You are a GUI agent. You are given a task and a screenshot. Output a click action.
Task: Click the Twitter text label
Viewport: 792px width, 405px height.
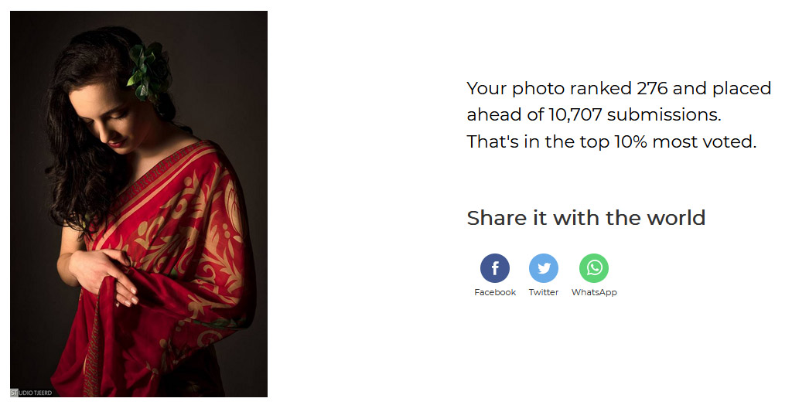[544, 292]
